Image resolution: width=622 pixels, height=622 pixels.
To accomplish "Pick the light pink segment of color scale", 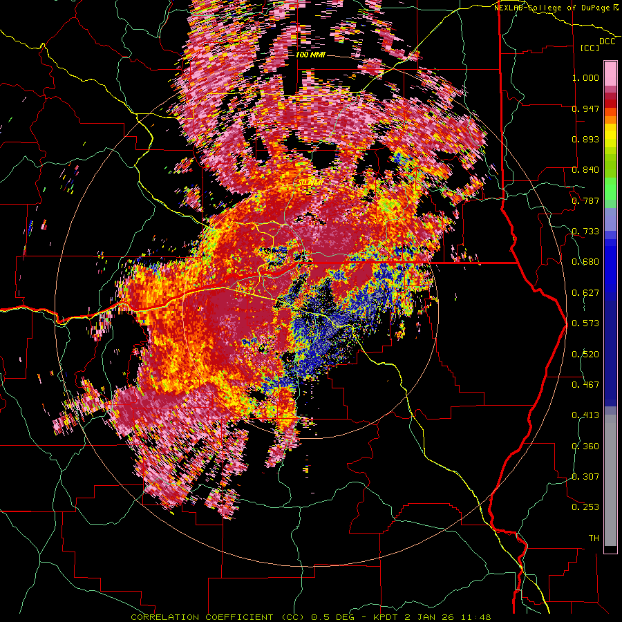I will (610, 73).
